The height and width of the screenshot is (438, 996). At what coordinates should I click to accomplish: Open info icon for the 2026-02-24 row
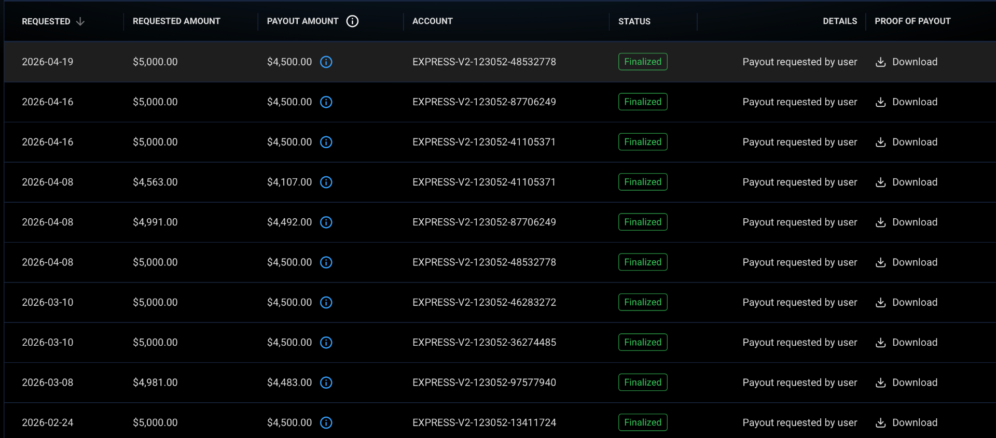click(326, 423)
